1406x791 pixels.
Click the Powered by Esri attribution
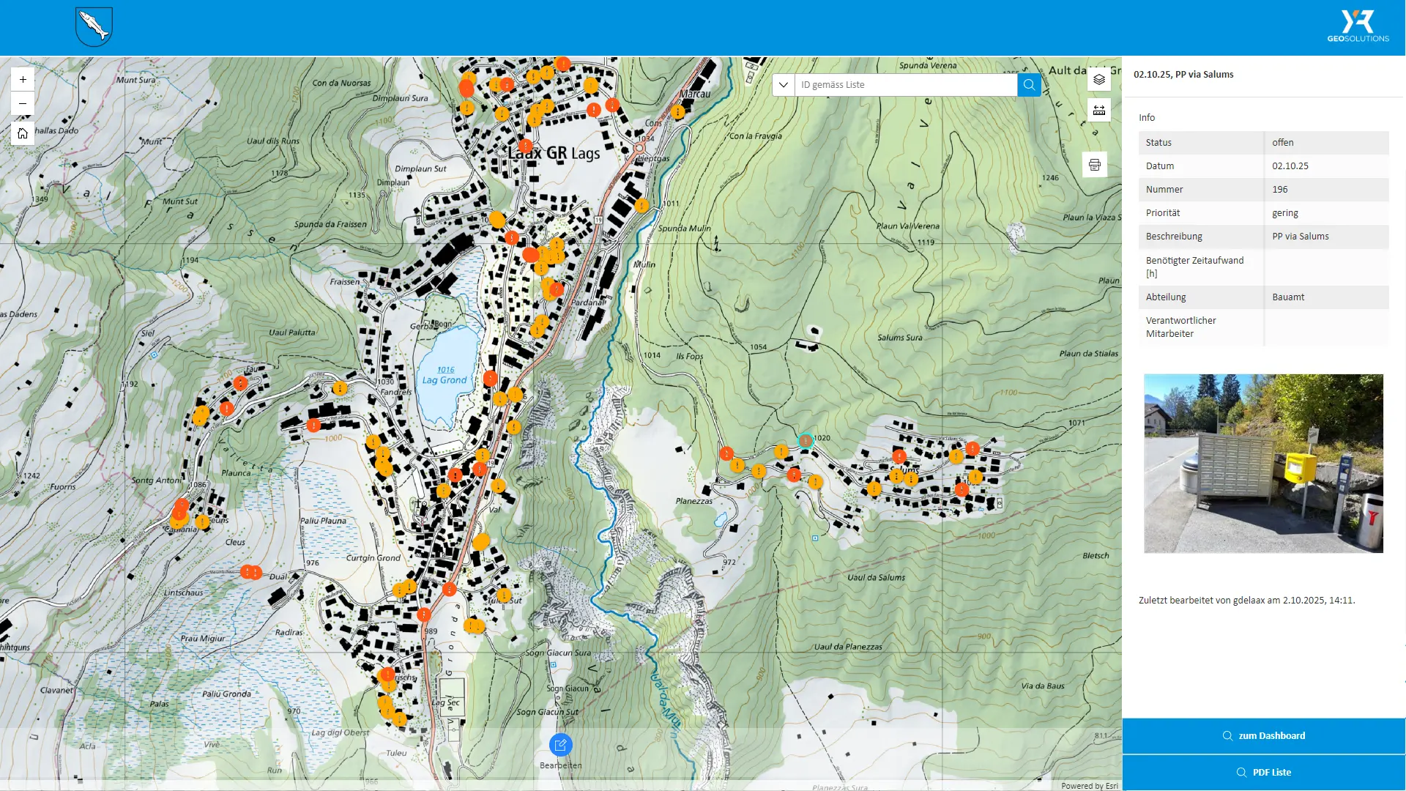(x=1089, y=786)
